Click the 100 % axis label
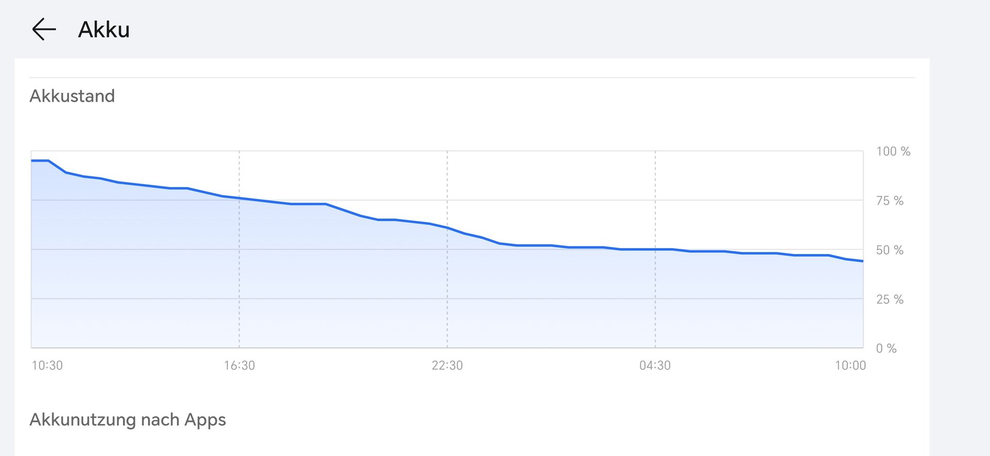990x456 pixels. (x=893, y=151)
